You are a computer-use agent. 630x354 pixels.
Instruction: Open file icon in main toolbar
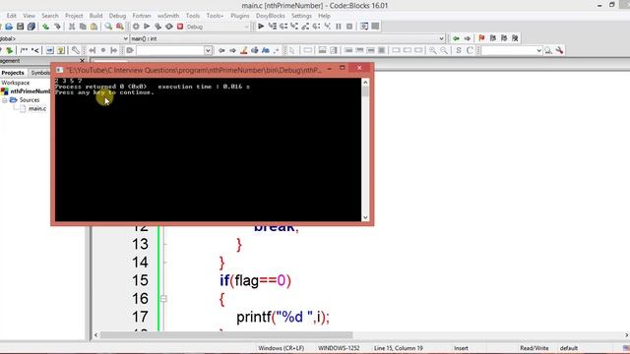[9, 27]
